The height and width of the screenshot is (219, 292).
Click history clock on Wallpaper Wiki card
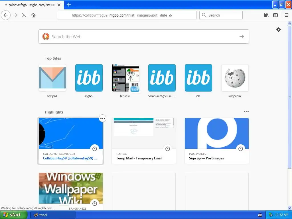95,204
